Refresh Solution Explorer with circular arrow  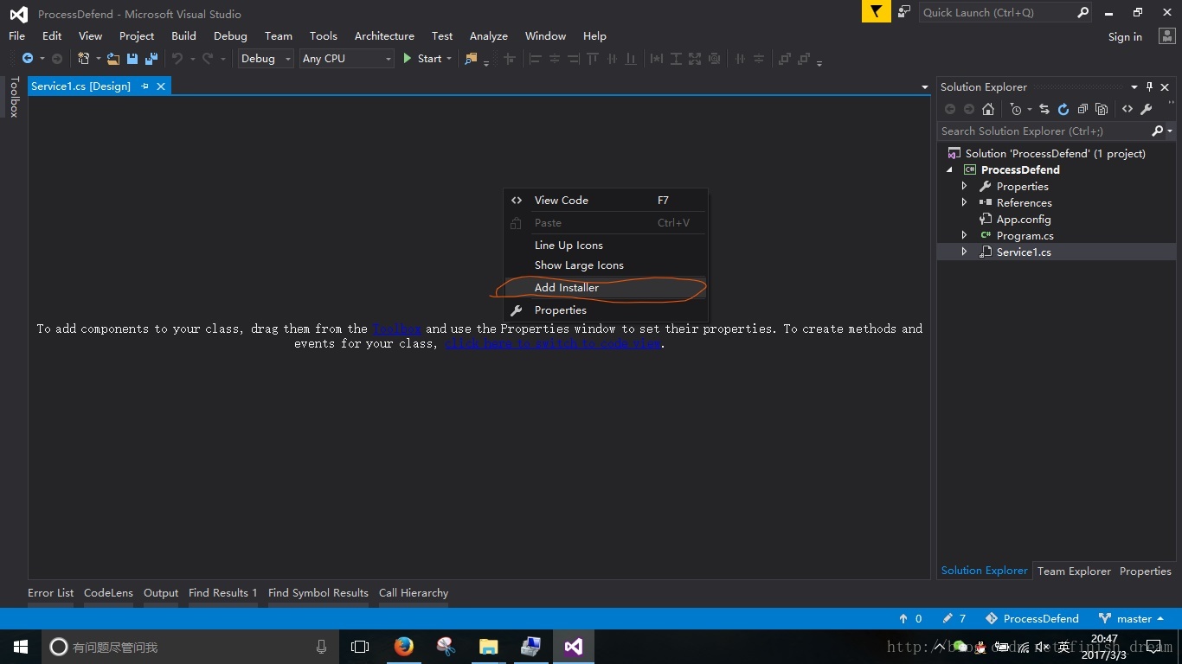pos(1063,109)
